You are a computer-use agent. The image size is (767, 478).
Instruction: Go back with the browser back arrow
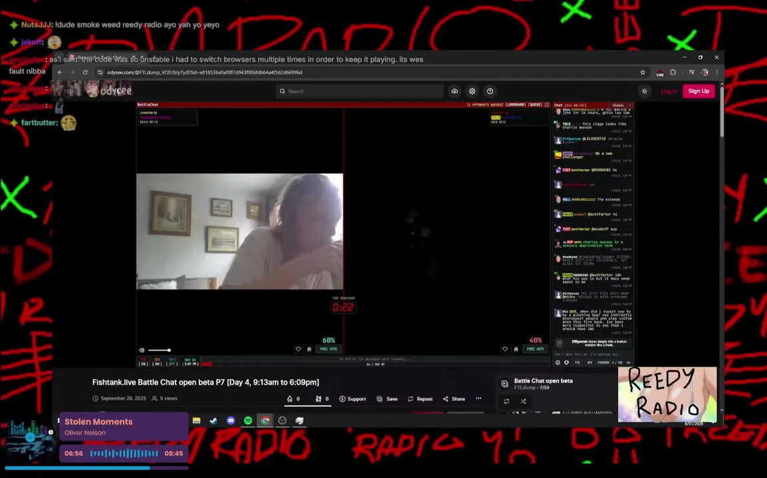click(x=60, y=72)
